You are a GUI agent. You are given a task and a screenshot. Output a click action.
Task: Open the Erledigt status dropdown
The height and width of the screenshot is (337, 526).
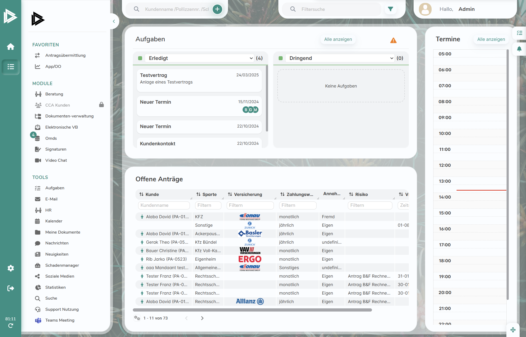(200, 58)
